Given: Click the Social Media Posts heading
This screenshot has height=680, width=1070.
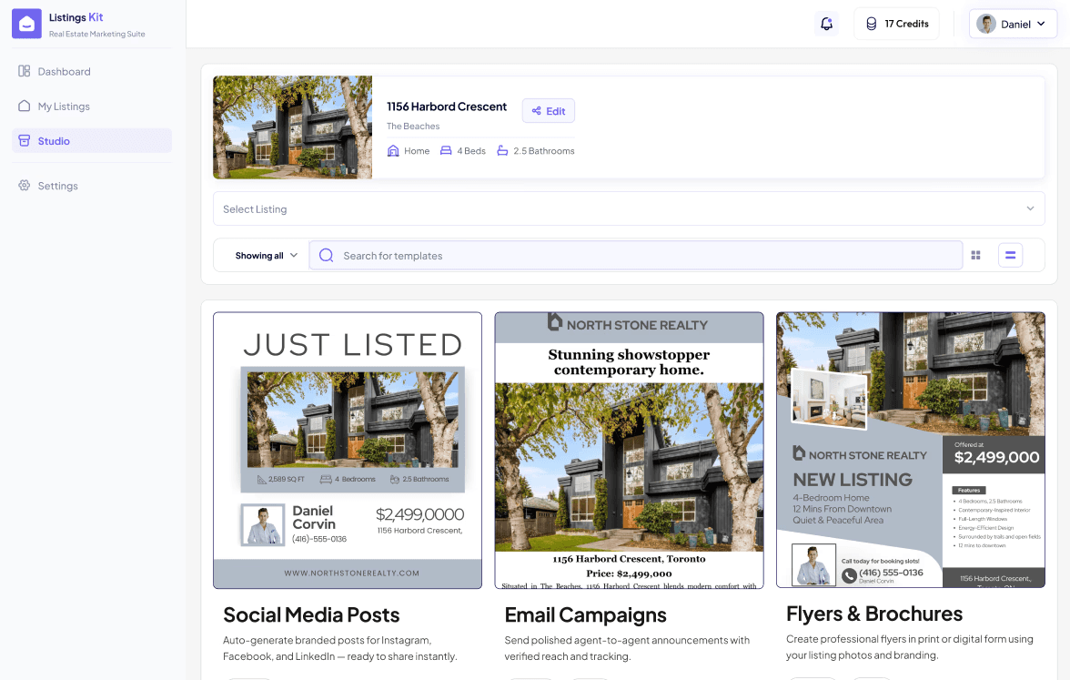Looking at the screenshot, I should tap(311, 615).
